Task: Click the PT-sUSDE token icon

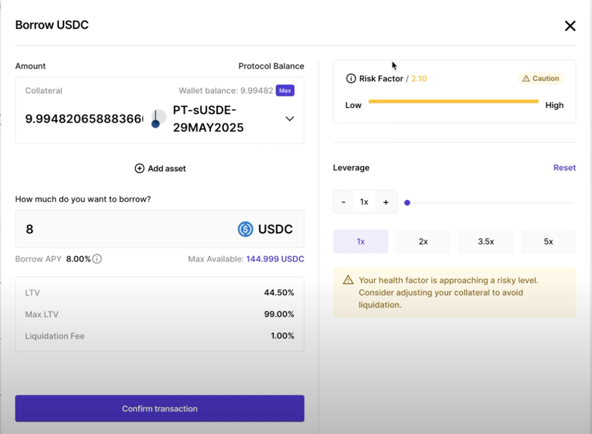Action: pyautogui.click(x=159, y=119)
